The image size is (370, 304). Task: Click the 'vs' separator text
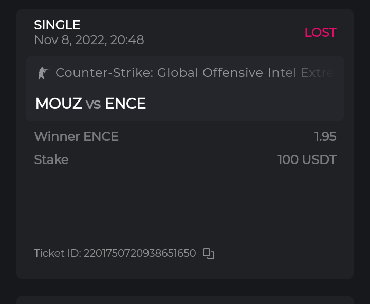93,104
